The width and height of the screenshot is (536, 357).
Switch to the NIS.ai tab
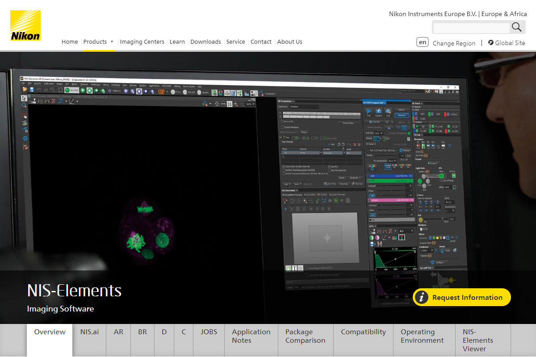(x=89, y=340)
